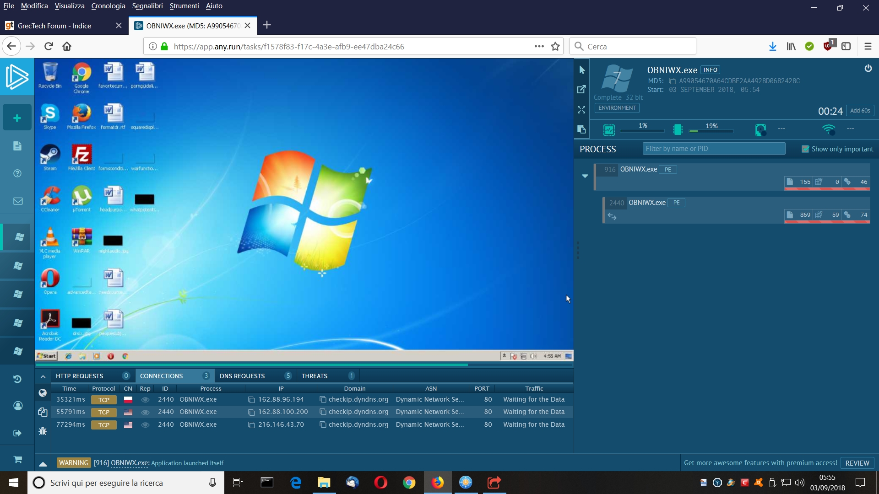Screen dimensions: 879x494
Task: Open the shopping cart icon in sidebar
Action: click(18, 459)
